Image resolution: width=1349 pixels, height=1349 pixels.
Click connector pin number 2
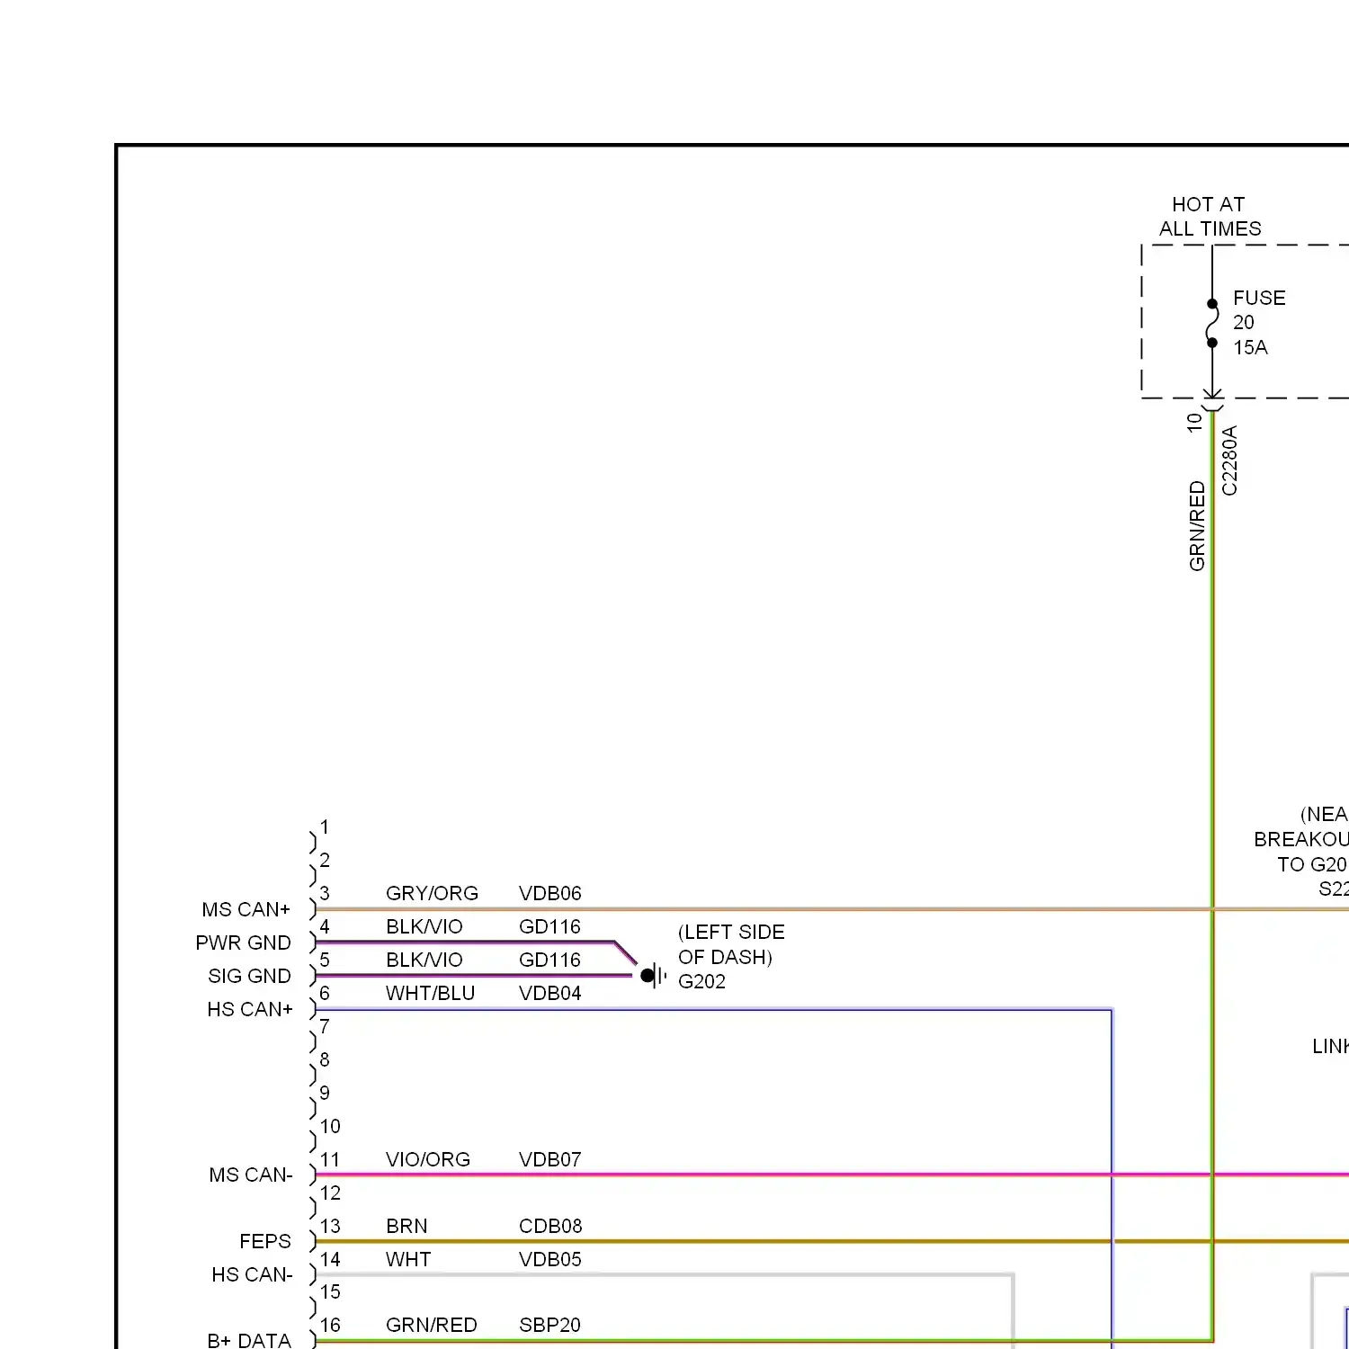point(325,860)
